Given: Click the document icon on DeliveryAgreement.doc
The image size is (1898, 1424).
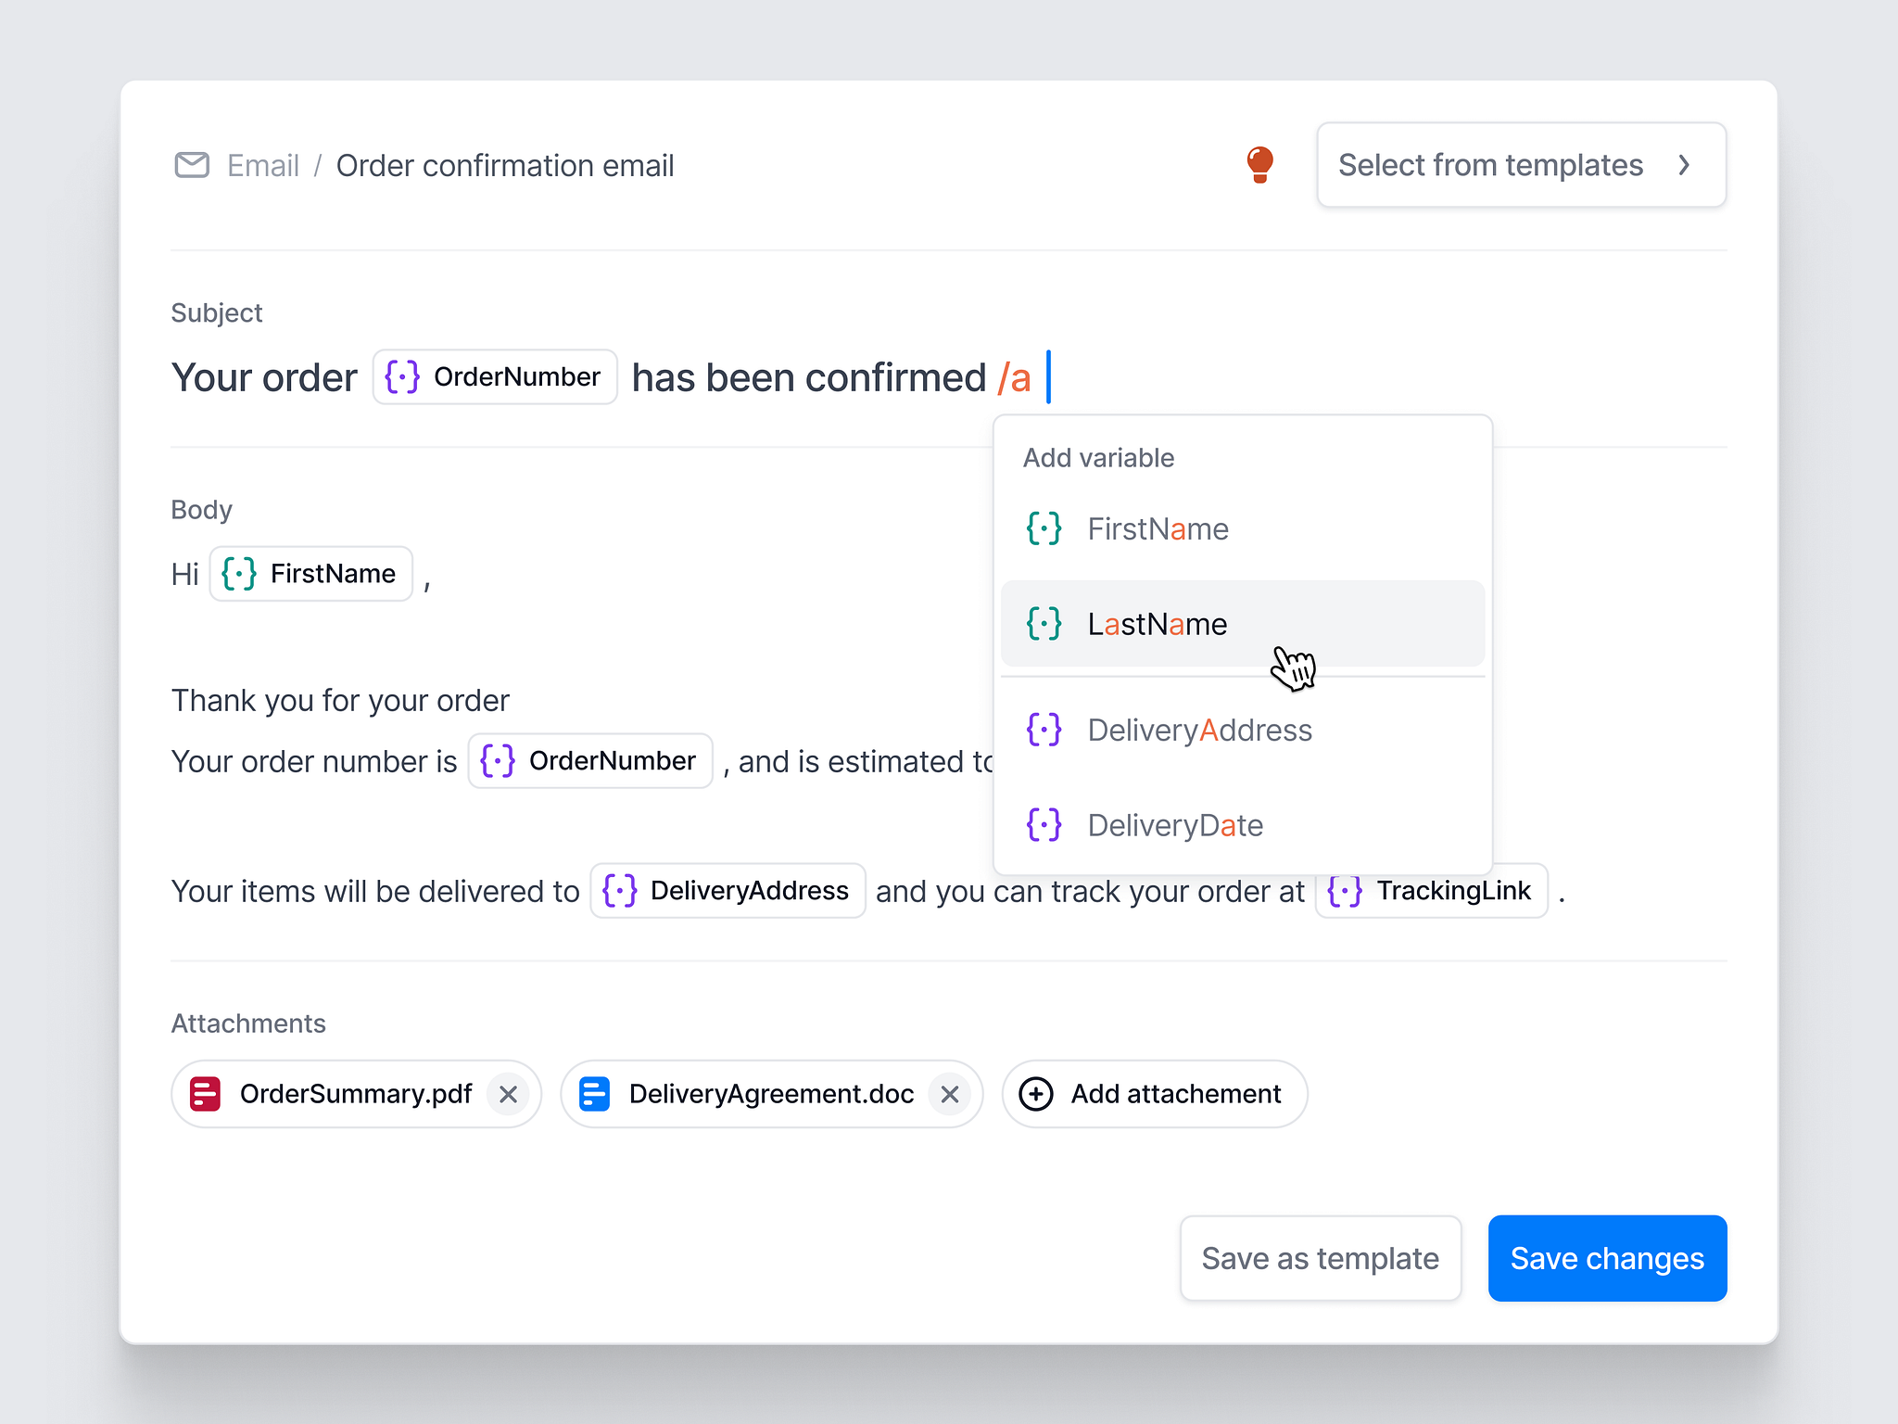Looking at the screenshot, I should click(x=594, y=1094).
